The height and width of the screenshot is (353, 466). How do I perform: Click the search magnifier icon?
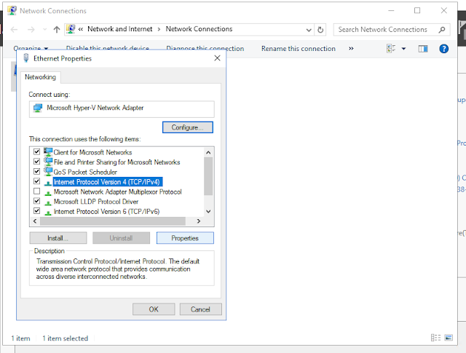pyautogui.click(x=442, y=30)
